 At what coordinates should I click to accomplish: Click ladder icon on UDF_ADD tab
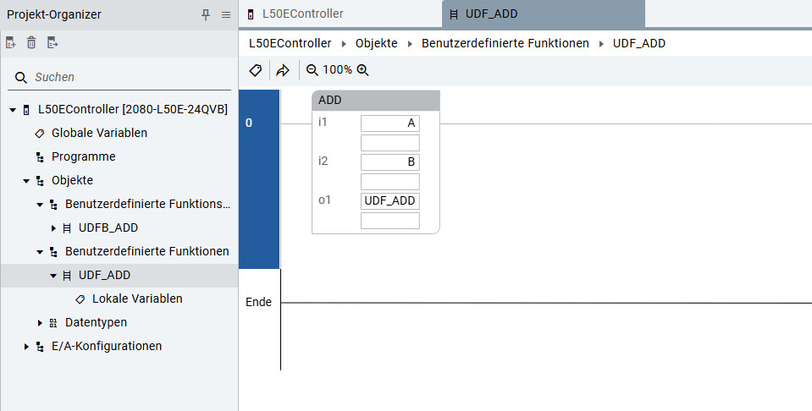click(x=454, y=15)
